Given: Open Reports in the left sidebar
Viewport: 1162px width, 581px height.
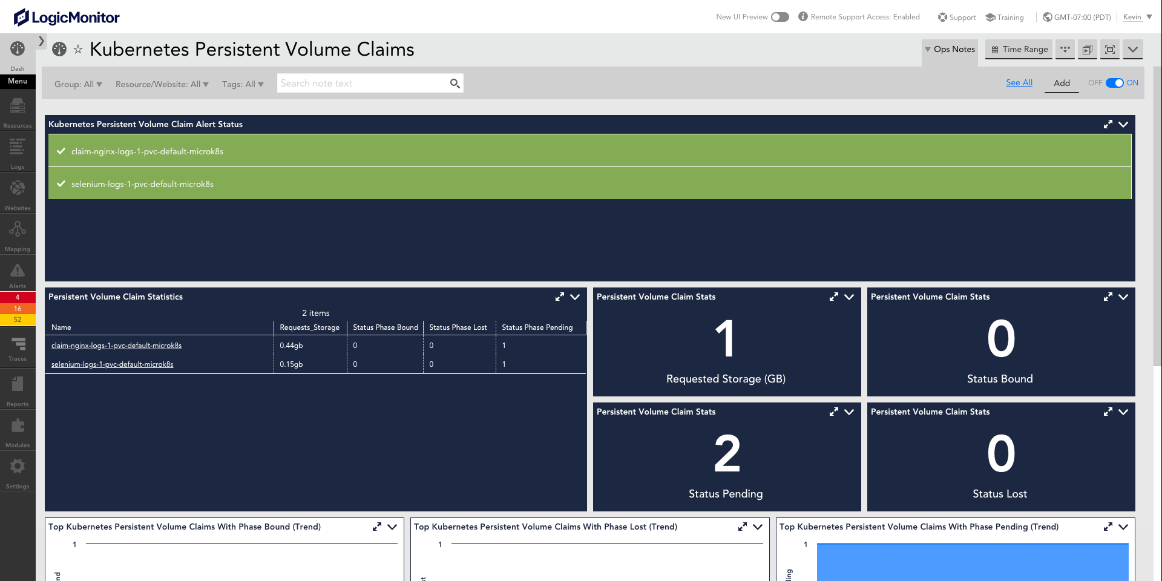Looking at the screenshot, I should (x=18, y=390).
